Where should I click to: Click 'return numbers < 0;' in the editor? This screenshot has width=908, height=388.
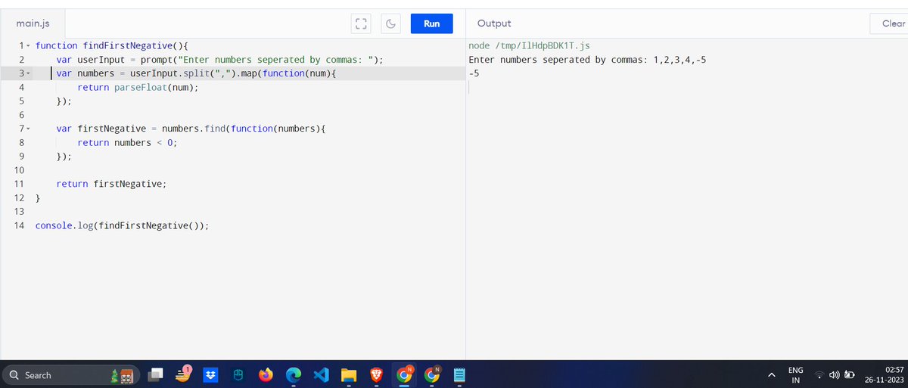(x=127, y=142)
